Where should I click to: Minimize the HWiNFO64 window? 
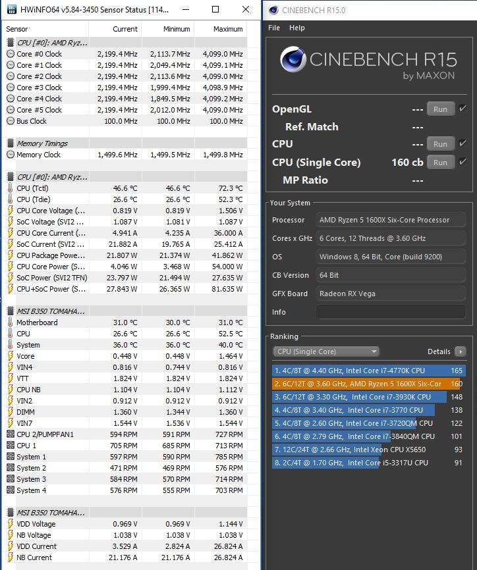click(x=186, y=9)
